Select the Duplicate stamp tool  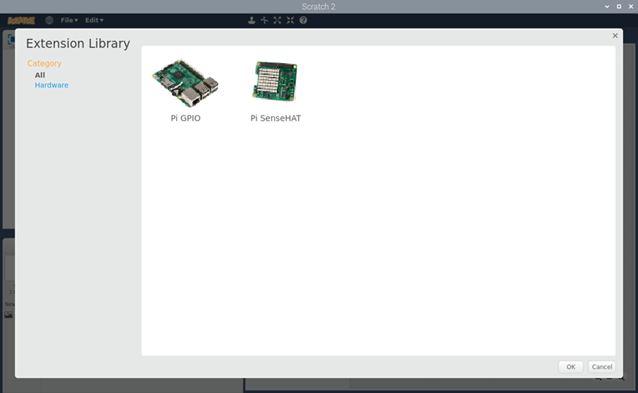tap(251, 20)
